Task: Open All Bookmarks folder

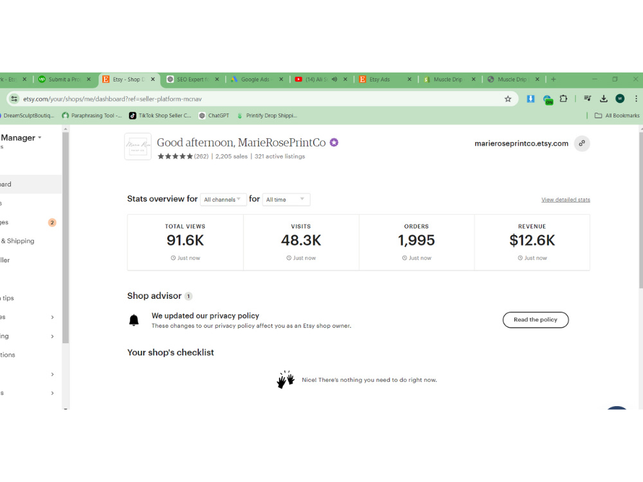Action: click(x=617, y=116)
